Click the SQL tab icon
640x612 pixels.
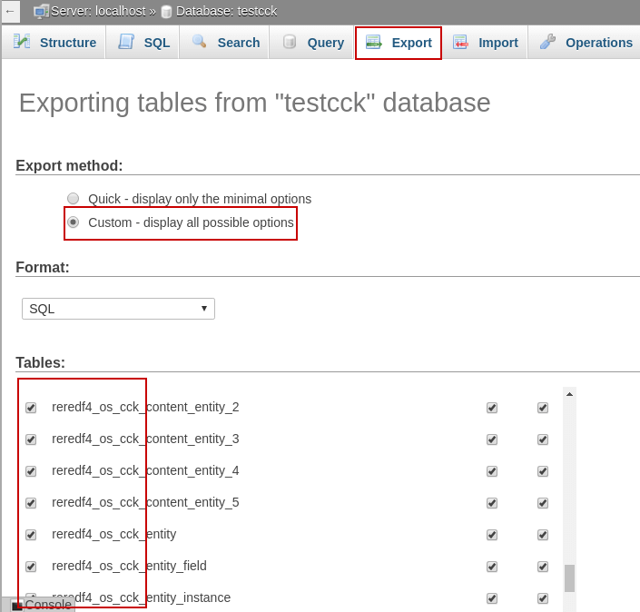click(x=126, y=42)
